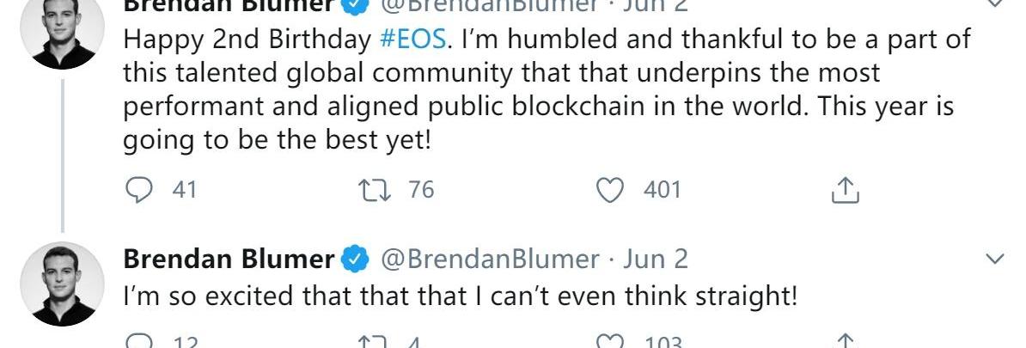Open Brendan Blumer name on second tweet
Image resolution: width=1026 pixels, height=348 pixels.
(x=229, y=259)
